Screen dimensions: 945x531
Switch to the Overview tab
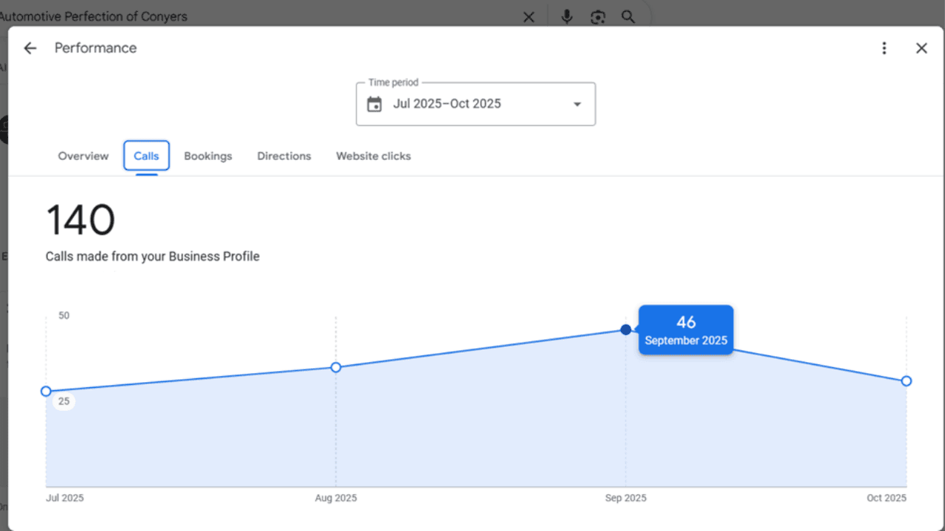click(83, 156)
